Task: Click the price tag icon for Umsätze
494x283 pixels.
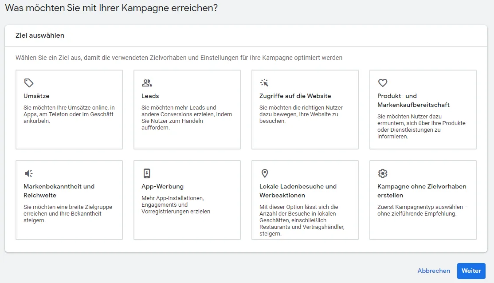Action: 29,83
